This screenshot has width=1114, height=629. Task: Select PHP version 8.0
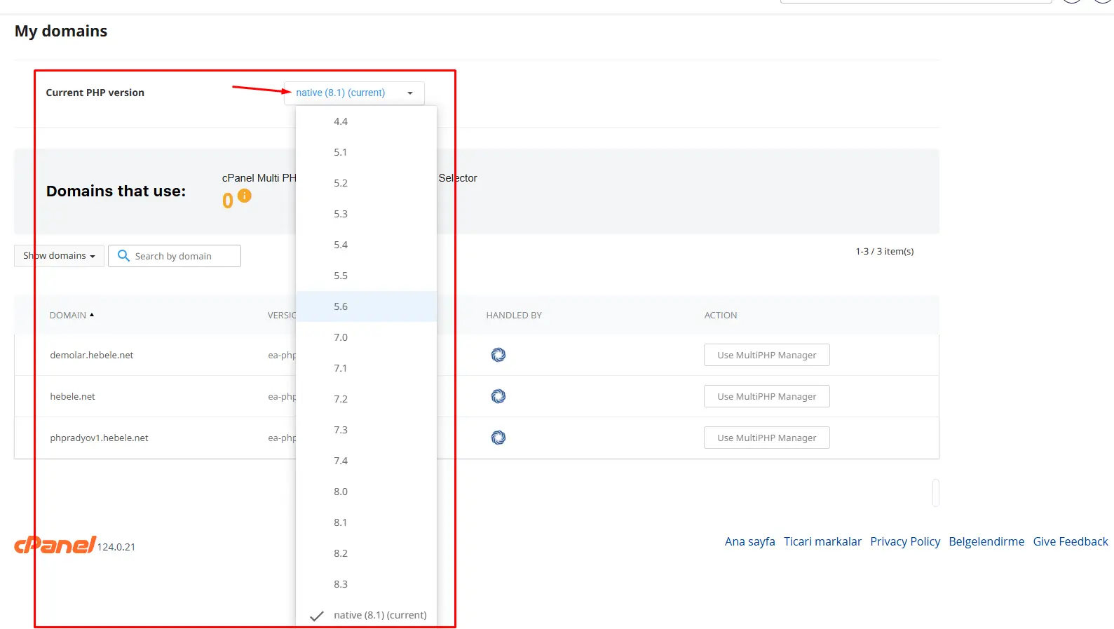pos(366,492)
